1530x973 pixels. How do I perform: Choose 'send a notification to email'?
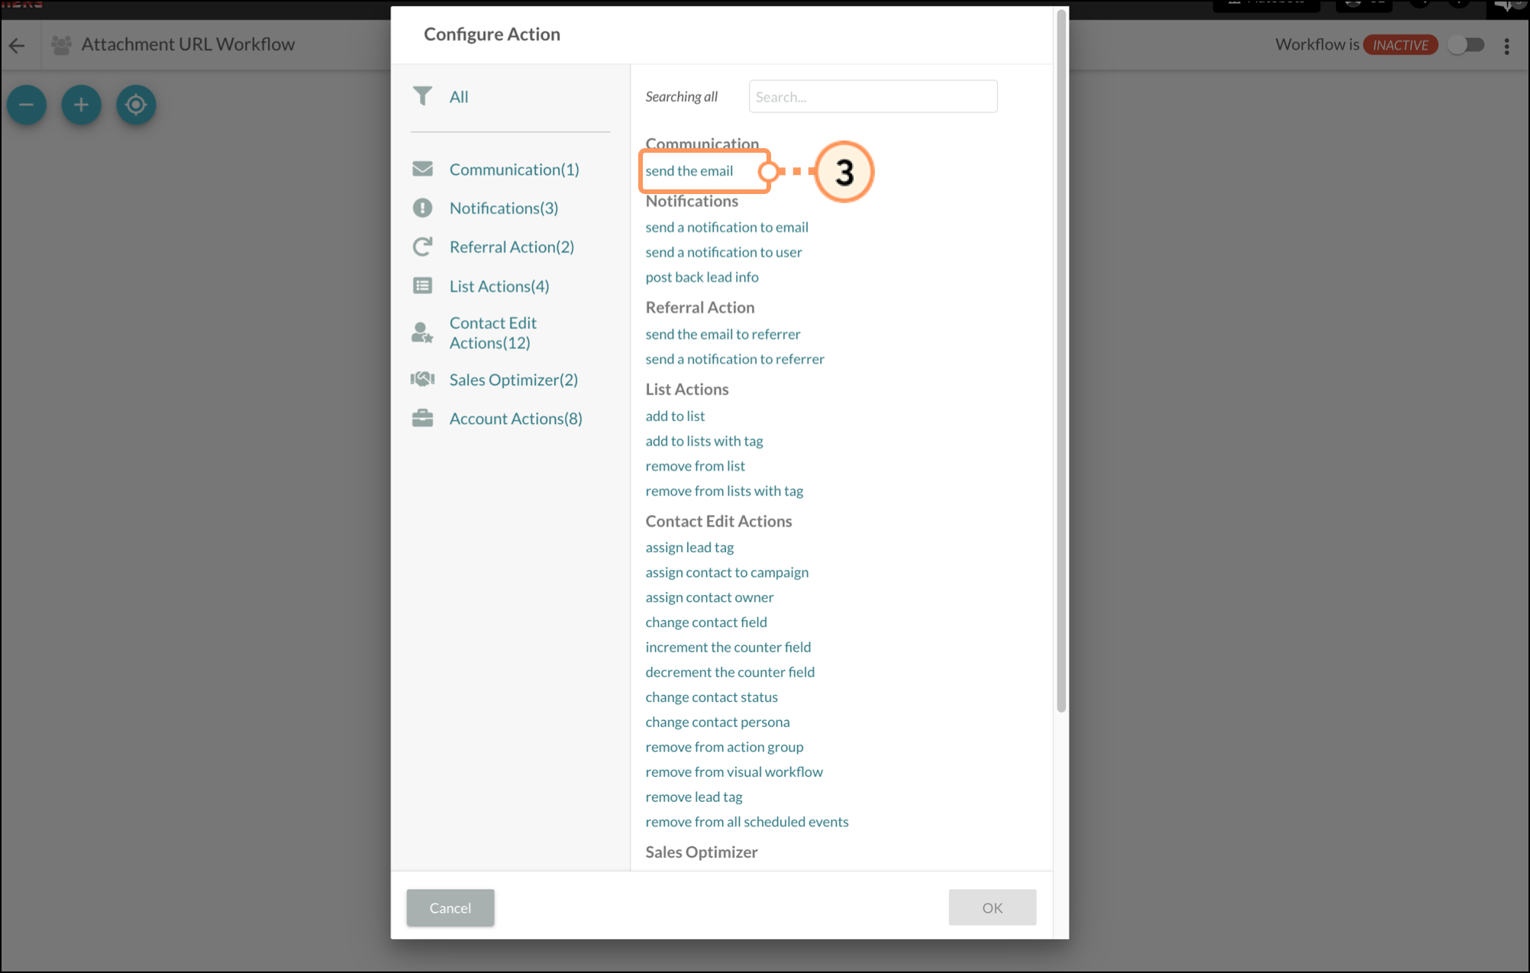(x=727, y=227)
